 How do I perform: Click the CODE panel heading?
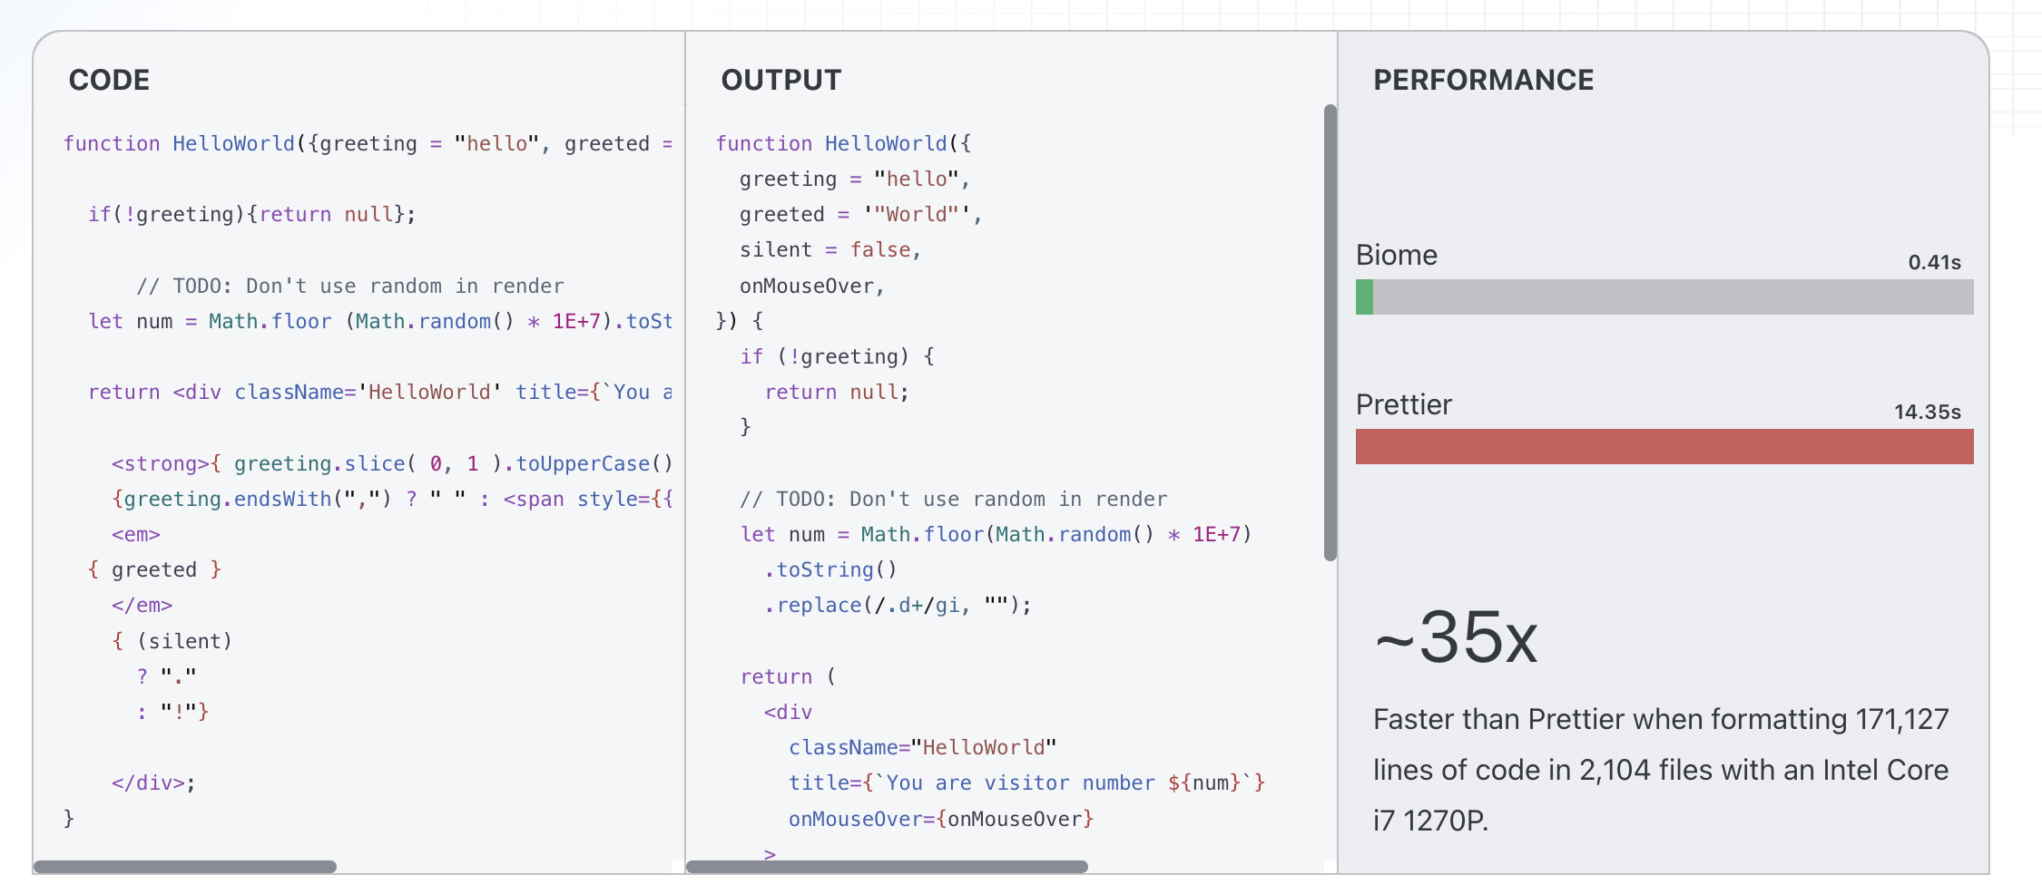[109, 80]
